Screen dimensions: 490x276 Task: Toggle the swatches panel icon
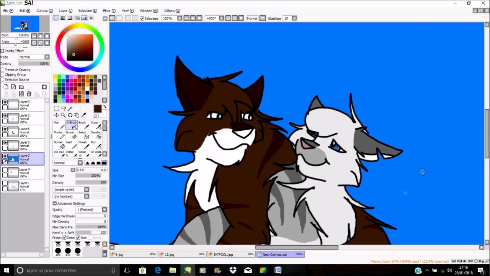click(84, 18)
